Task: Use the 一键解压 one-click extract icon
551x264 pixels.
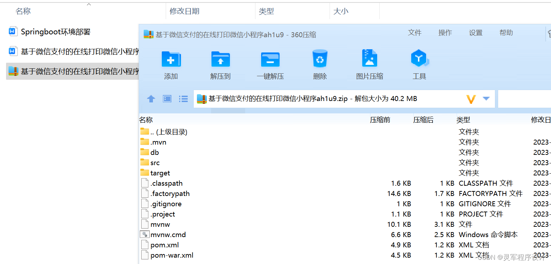Action: (270, 64)
